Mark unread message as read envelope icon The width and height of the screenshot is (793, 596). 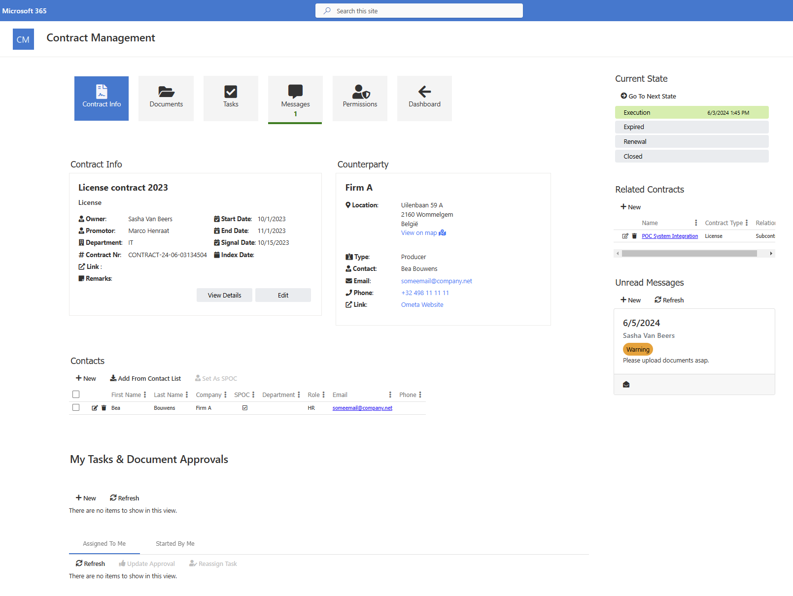626,385
